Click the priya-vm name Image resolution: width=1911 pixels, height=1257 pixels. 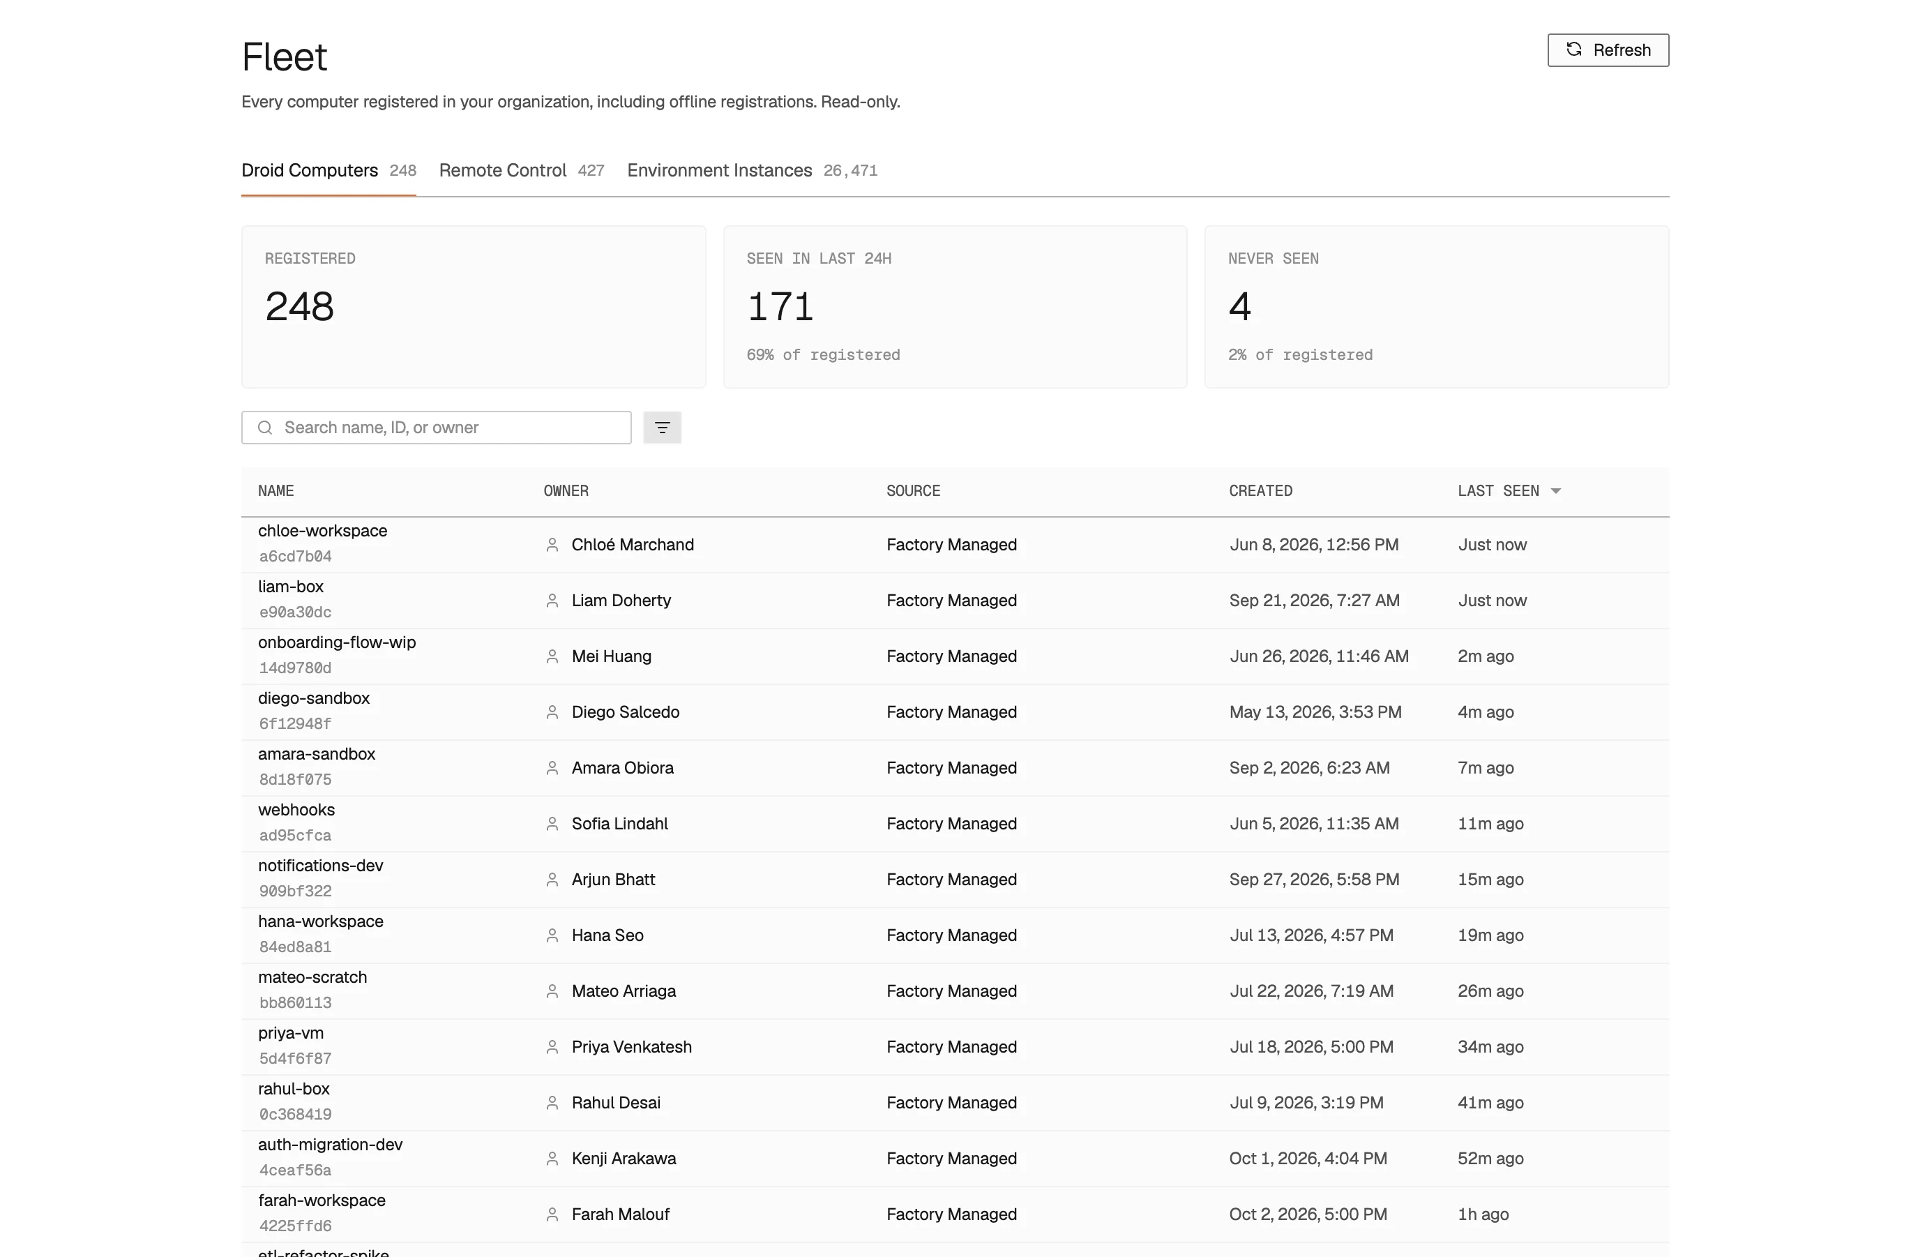(291, 1033)
